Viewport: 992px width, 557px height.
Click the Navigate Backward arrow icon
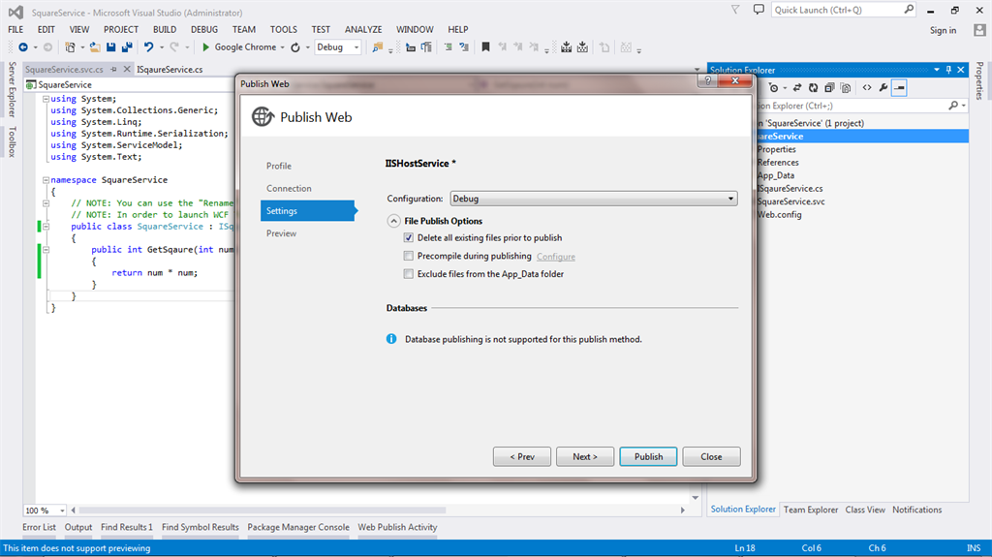(x=23, y=47)
